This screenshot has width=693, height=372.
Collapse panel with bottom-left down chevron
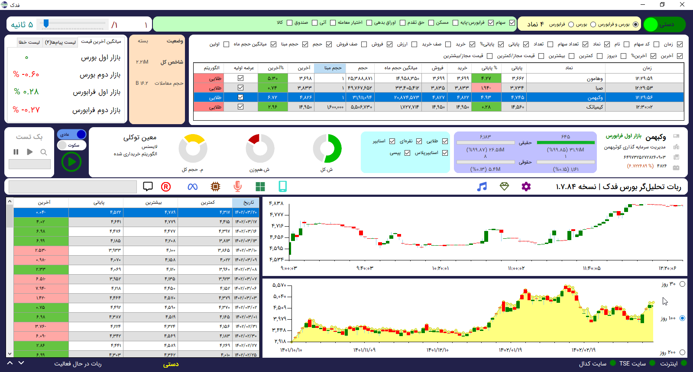21,363
